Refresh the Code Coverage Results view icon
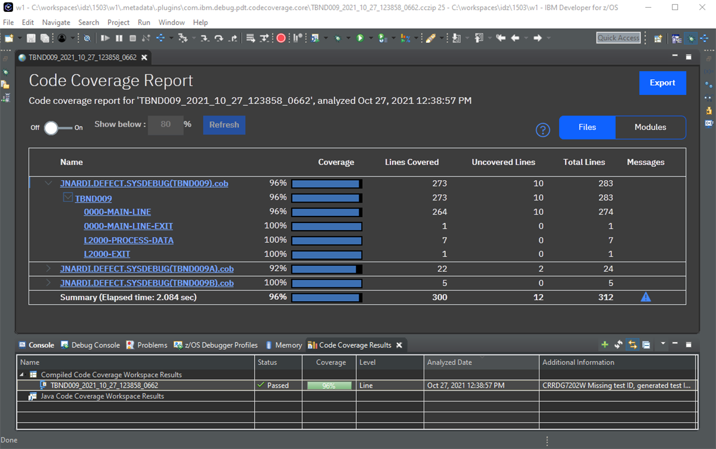 tap(618, 345)
